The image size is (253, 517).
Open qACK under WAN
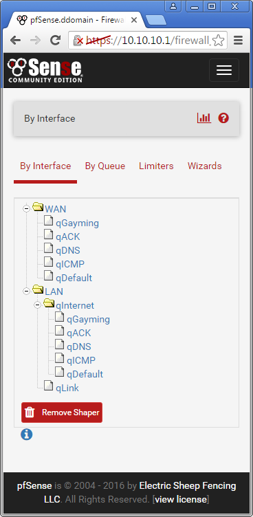(68, 236)
